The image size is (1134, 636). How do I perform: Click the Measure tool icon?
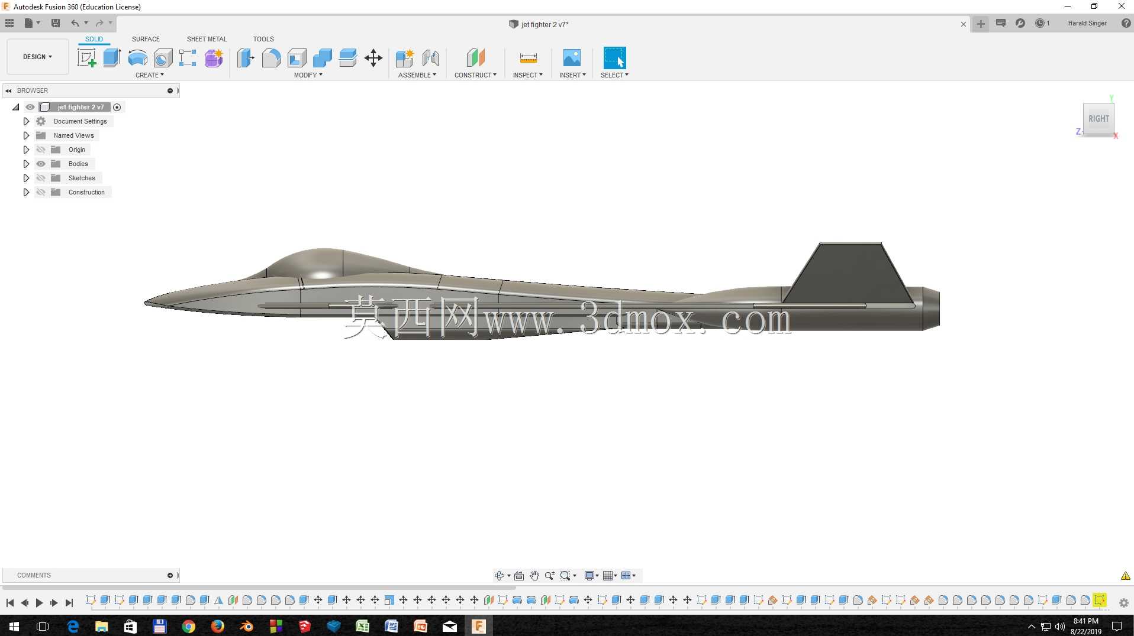[528, 58]
